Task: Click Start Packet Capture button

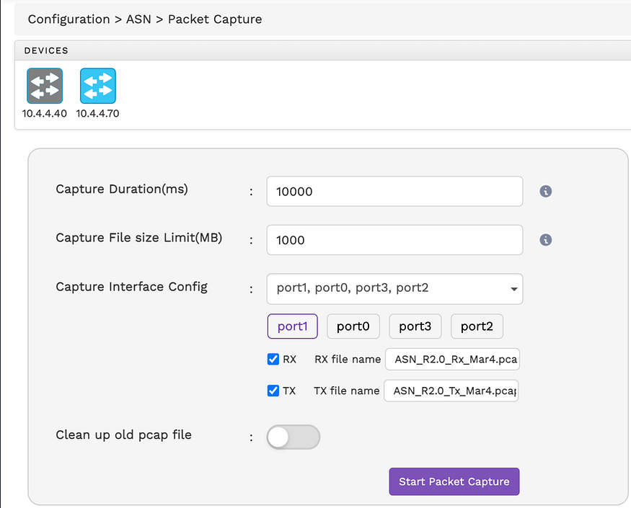Action: click(454, 481)
